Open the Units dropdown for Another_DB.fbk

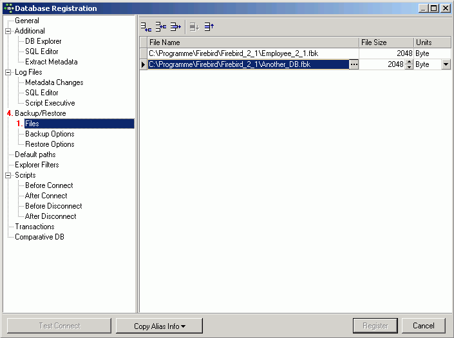(446, 64)
